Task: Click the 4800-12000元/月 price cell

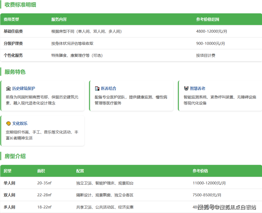Action: tap(211, 32)
